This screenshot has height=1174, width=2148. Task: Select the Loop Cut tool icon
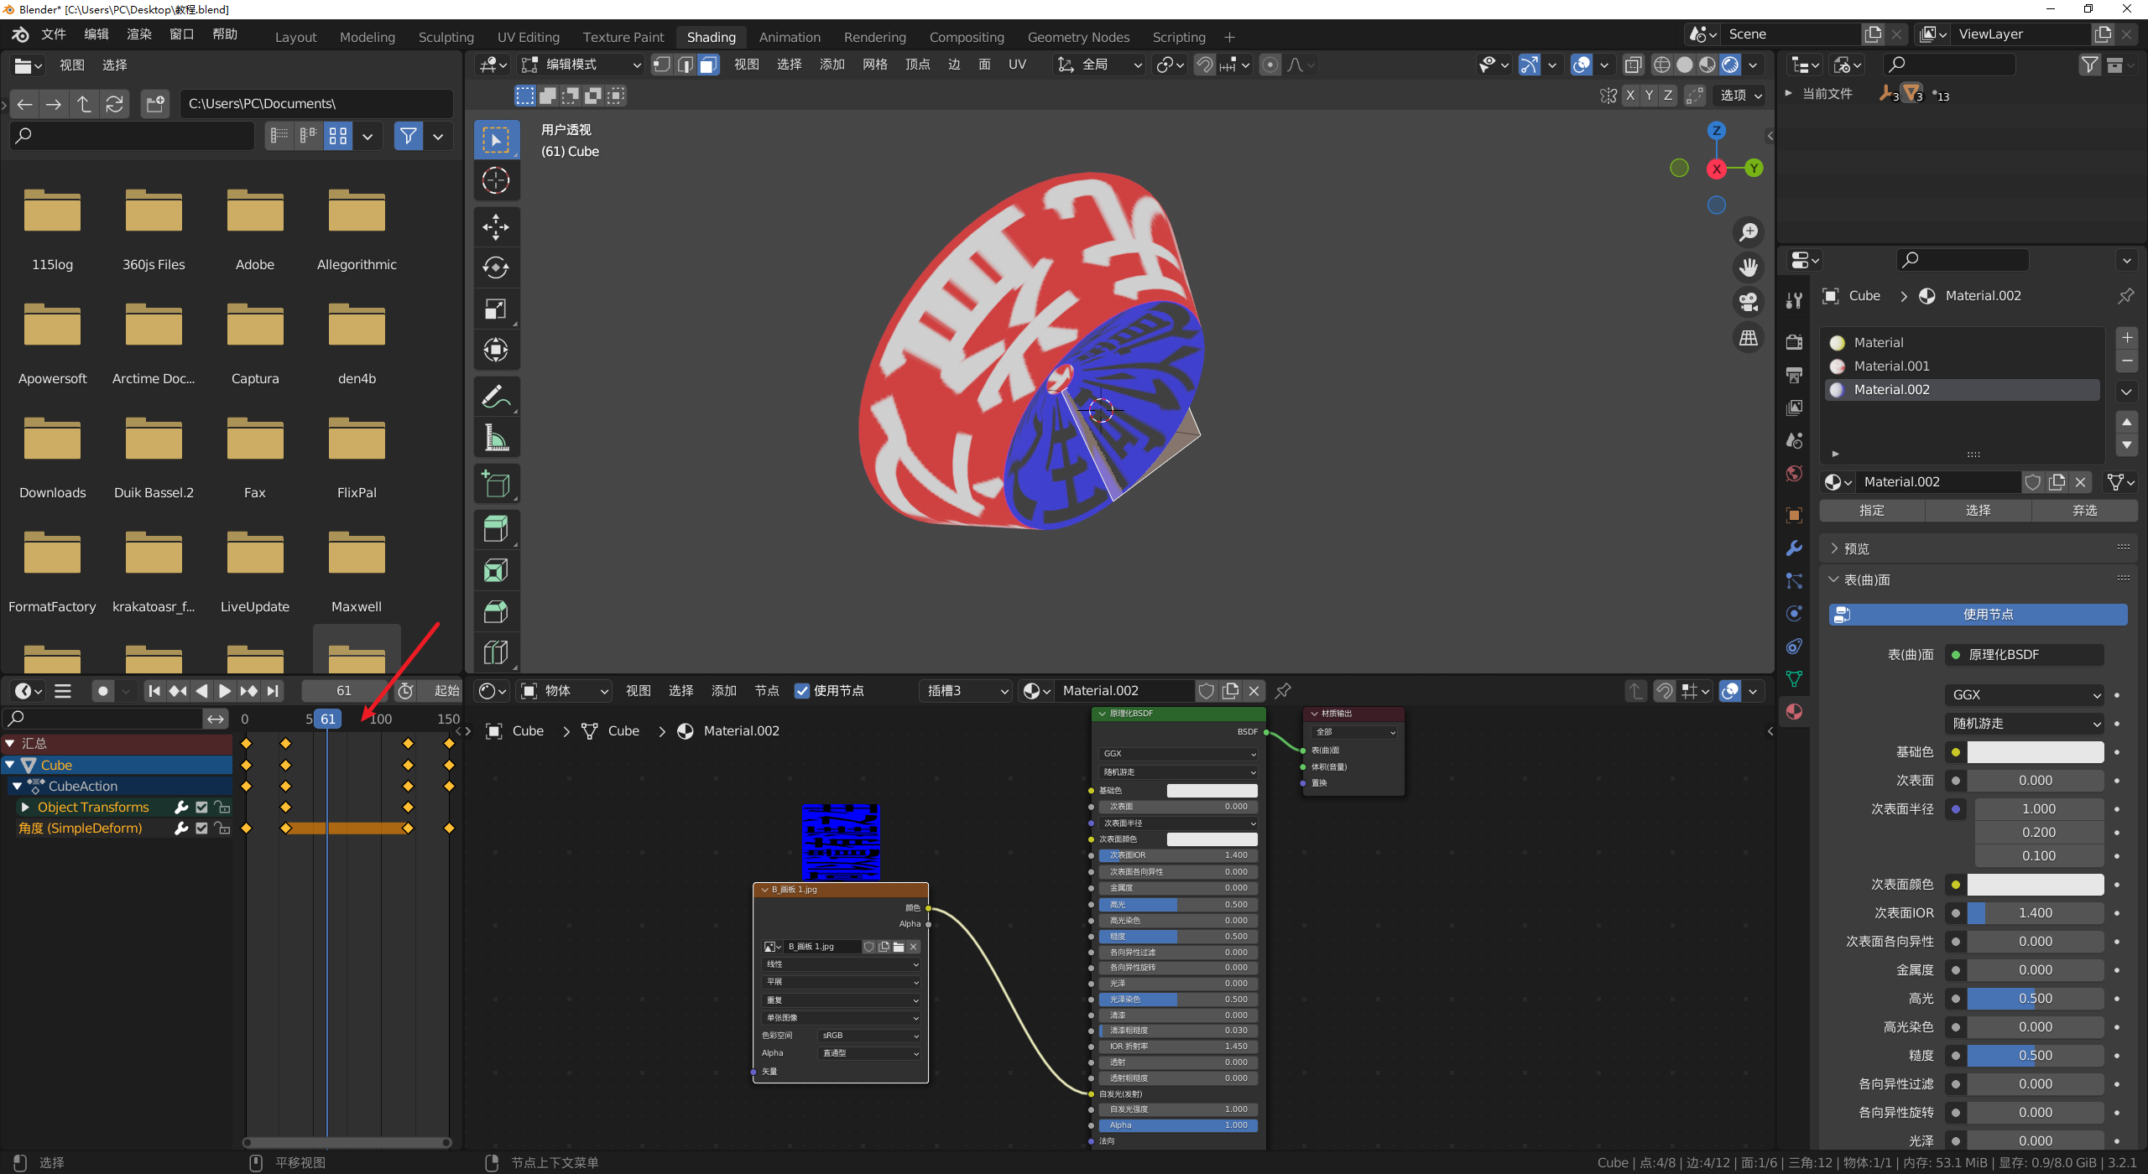pyautogui.click(x=496, y=652)
